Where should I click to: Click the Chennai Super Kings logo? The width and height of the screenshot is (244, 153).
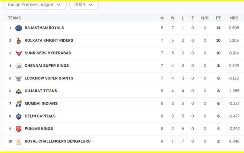coord(19,66)
